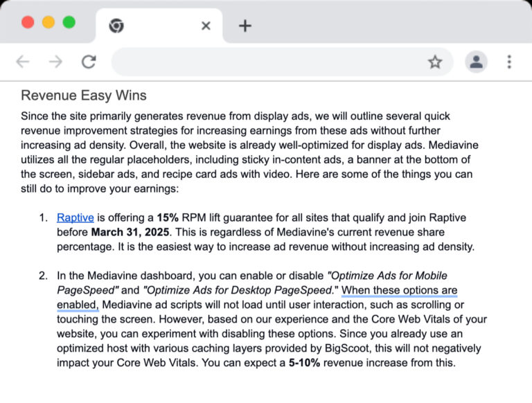Go forward using the browser forward arrow
532x403 pixels.
click(x=55, y=62)
